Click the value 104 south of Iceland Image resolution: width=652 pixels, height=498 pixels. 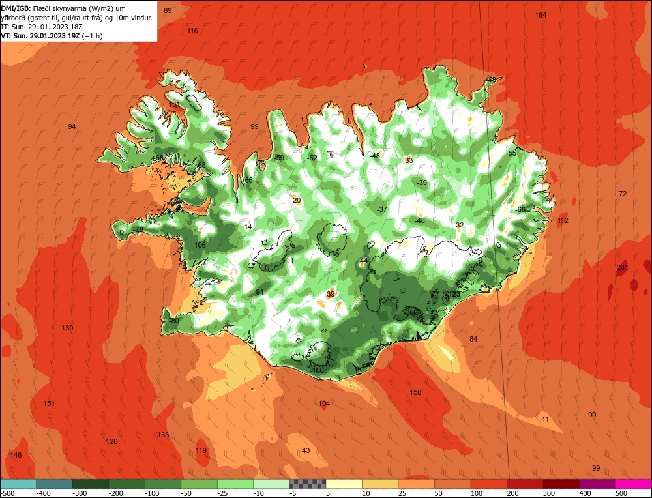pos(324,403)
